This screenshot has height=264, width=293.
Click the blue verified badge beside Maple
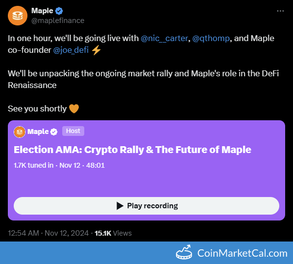59,11
